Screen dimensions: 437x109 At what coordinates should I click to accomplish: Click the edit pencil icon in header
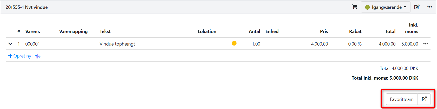(x=417, y=7)
